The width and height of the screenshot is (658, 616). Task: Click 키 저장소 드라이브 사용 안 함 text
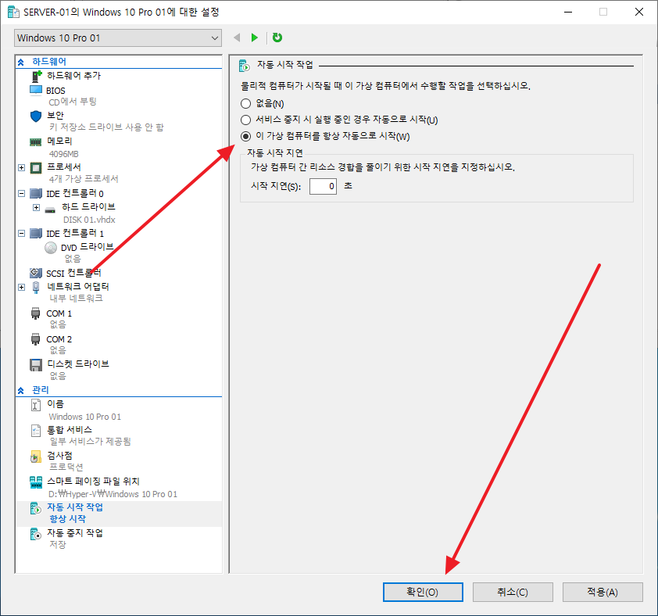pyautogui.click(x=106, y=127)
